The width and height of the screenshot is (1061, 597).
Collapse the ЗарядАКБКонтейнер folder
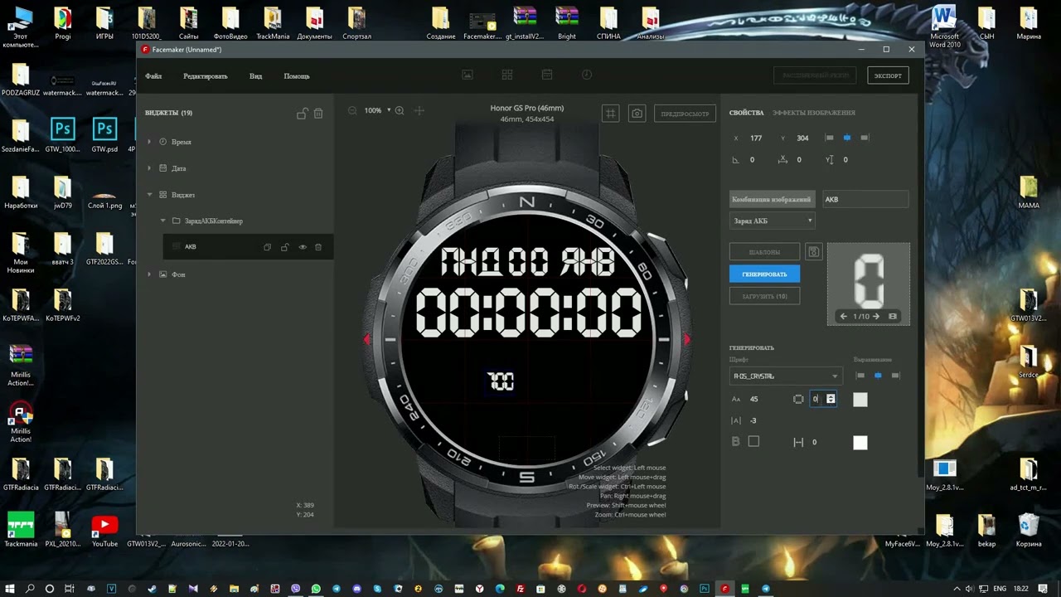coord(162,221)
